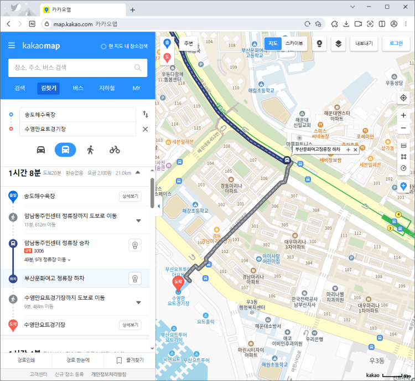Swap the origin and destination fields
The image size is (415, 381).
tap(145, 114)
